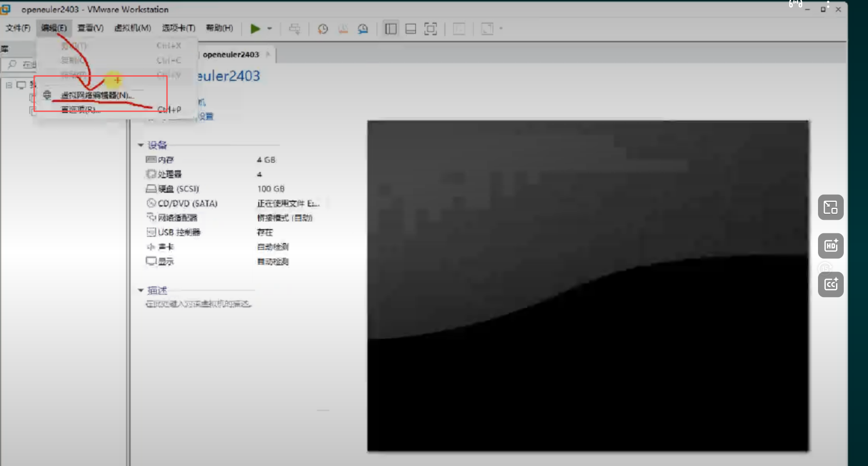Click the 存在 USB controller value
This screenshot has height=466, width=868.
click(x=265, y=232)
